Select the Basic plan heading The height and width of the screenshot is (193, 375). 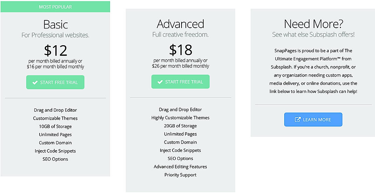(55, 24)
